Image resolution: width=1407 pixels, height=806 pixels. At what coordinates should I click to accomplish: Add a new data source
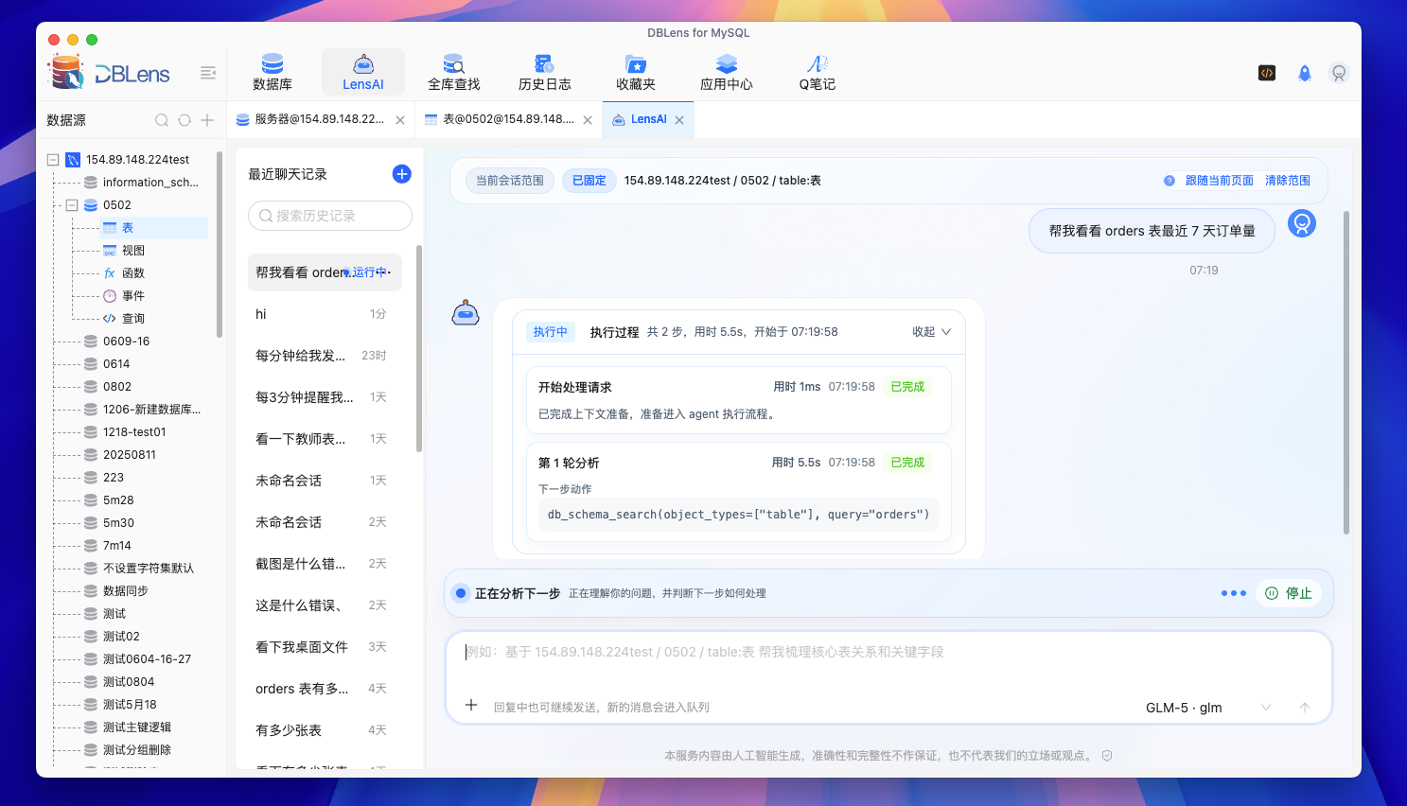pyautogui.click(x=207, y=120)
